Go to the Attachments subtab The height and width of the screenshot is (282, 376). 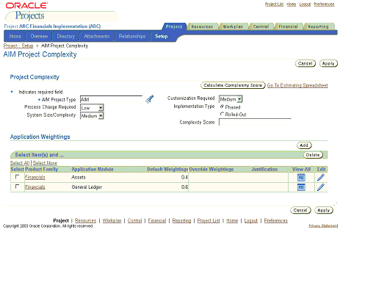coord(97,36)
